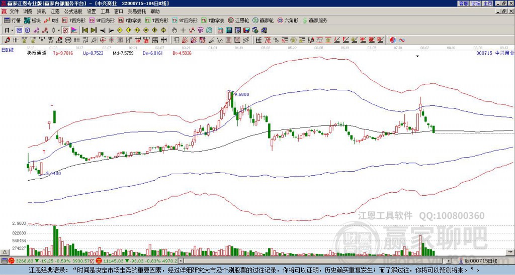Click the bottom horizontal scrollbar track
Viewport: 515px width, 275px height.
315,261
